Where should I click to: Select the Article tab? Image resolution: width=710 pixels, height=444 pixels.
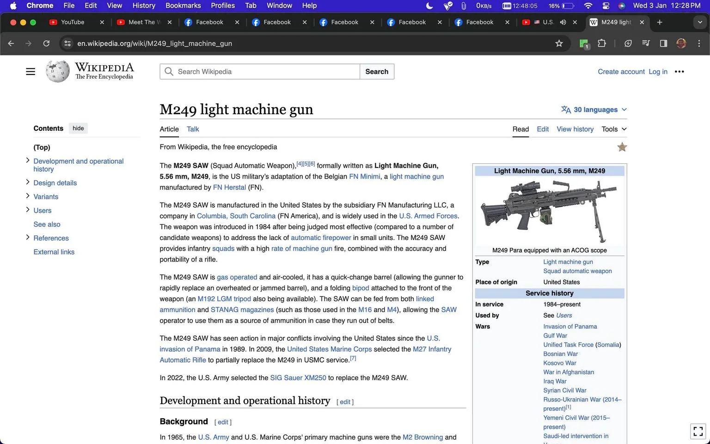pyautogui.click(x=169, y=129)
